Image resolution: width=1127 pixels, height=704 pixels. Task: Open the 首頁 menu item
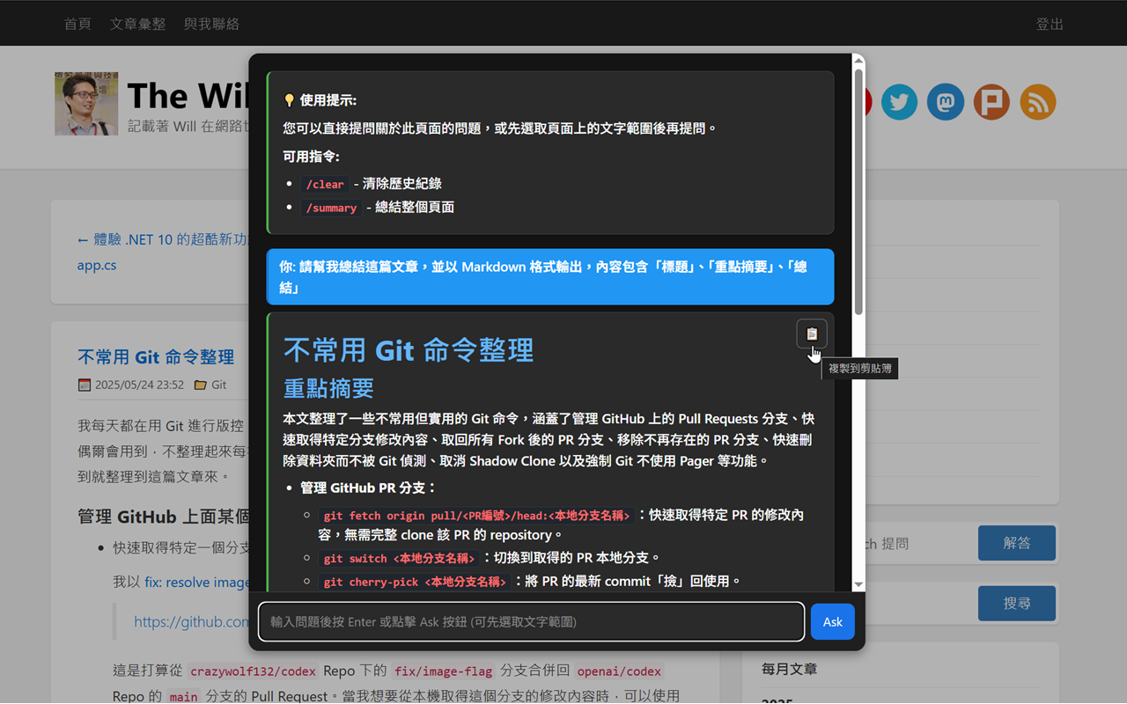point(77,24)
